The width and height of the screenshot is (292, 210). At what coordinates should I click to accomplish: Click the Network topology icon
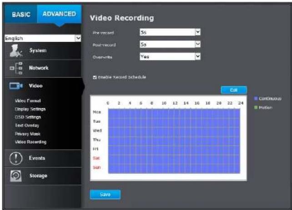point(16,68)
